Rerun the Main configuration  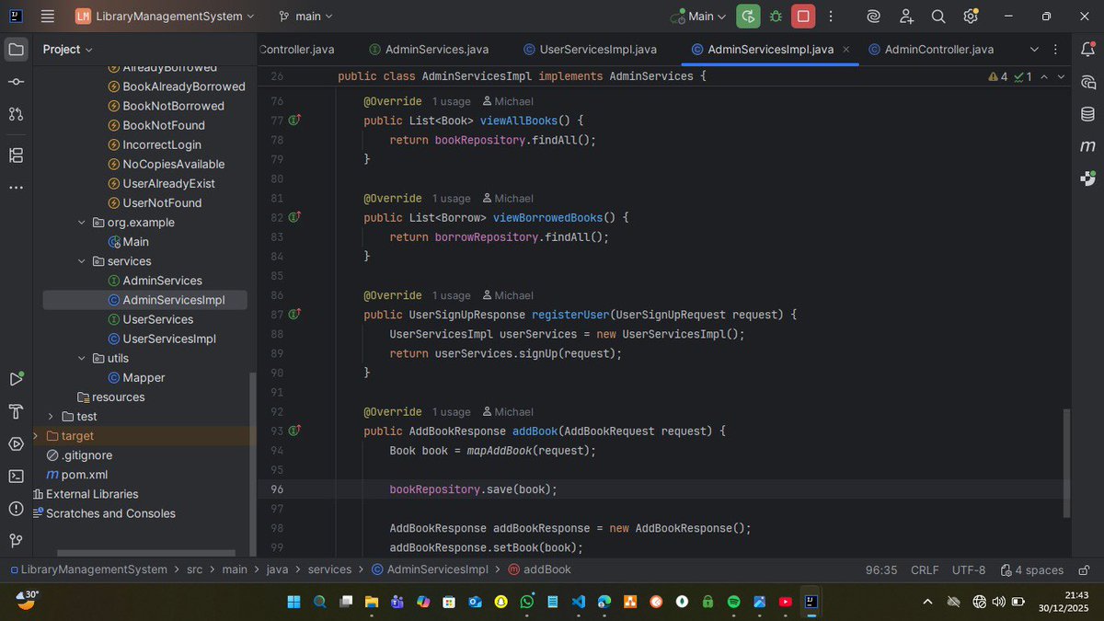[x=748, y=16]
